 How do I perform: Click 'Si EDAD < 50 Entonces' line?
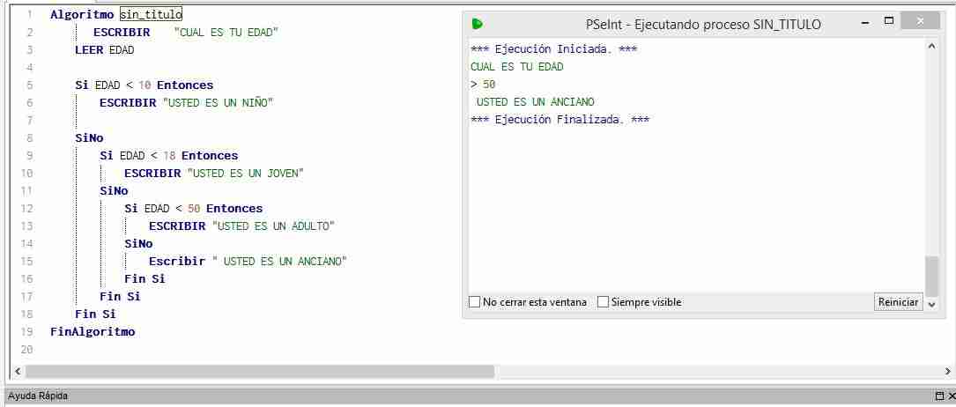(x=193, y=209)
